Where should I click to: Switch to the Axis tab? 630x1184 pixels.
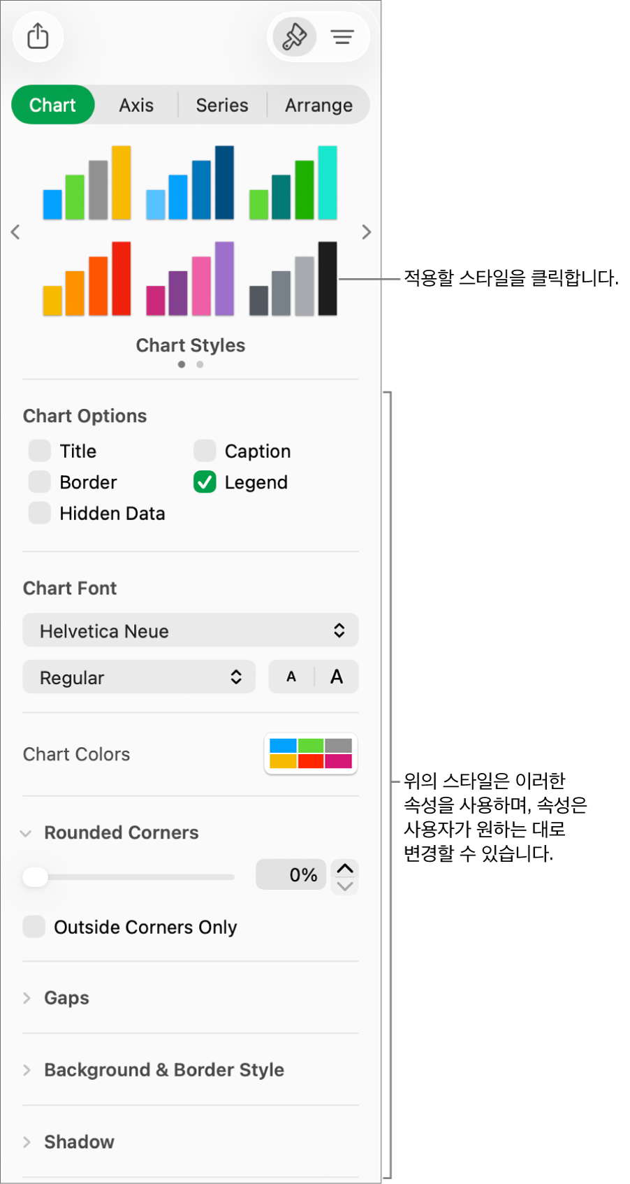(x=136, y=105)
